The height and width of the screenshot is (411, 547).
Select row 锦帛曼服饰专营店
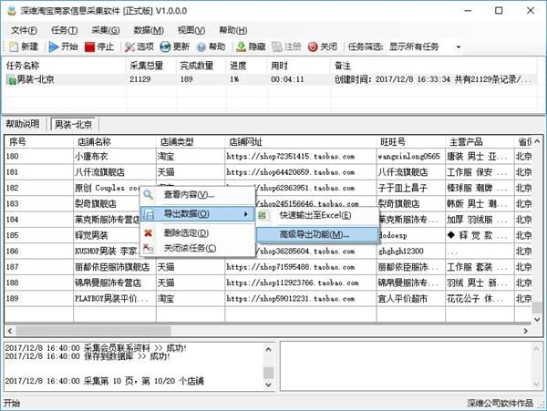(x=268, y=283)
